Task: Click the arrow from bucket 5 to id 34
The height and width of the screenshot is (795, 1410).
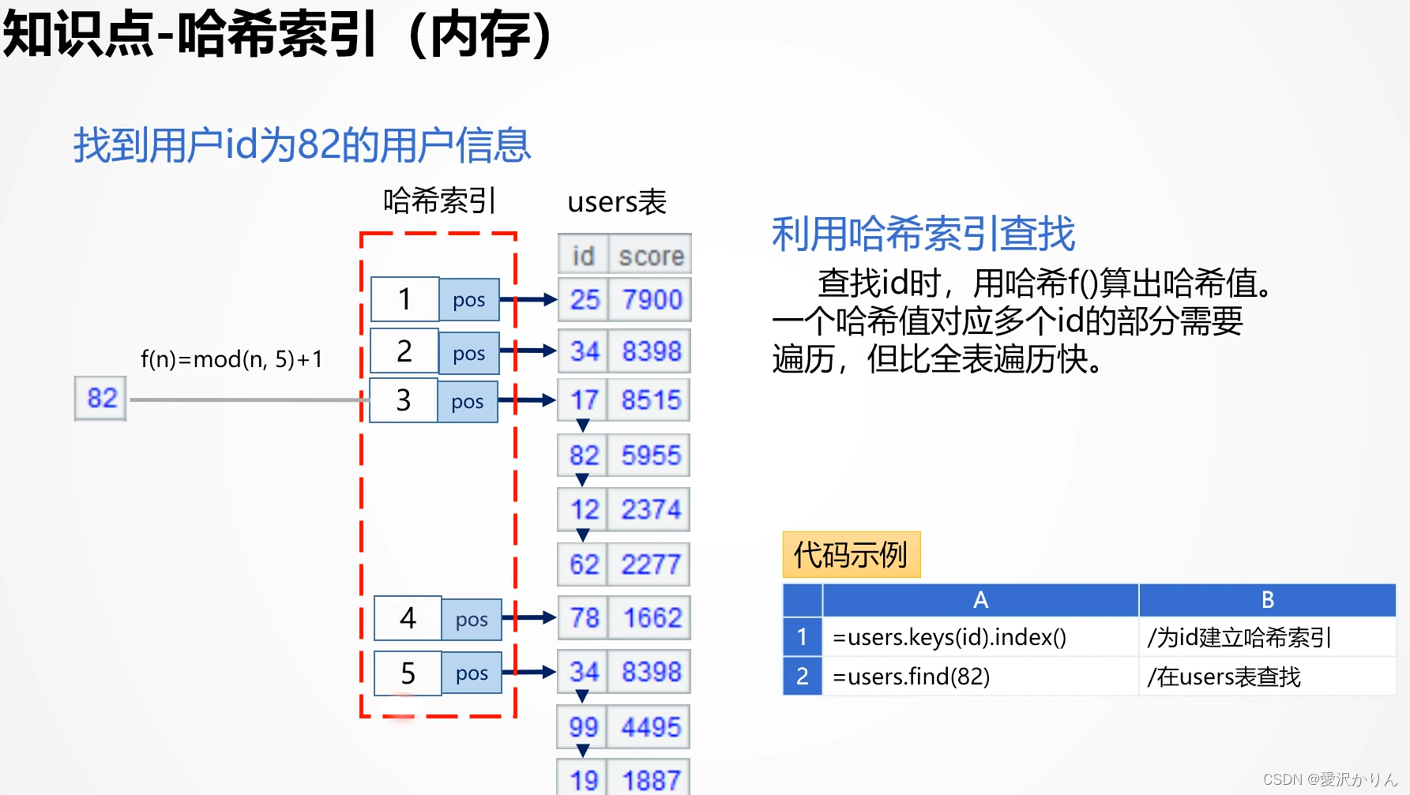Action: point(528,672)
